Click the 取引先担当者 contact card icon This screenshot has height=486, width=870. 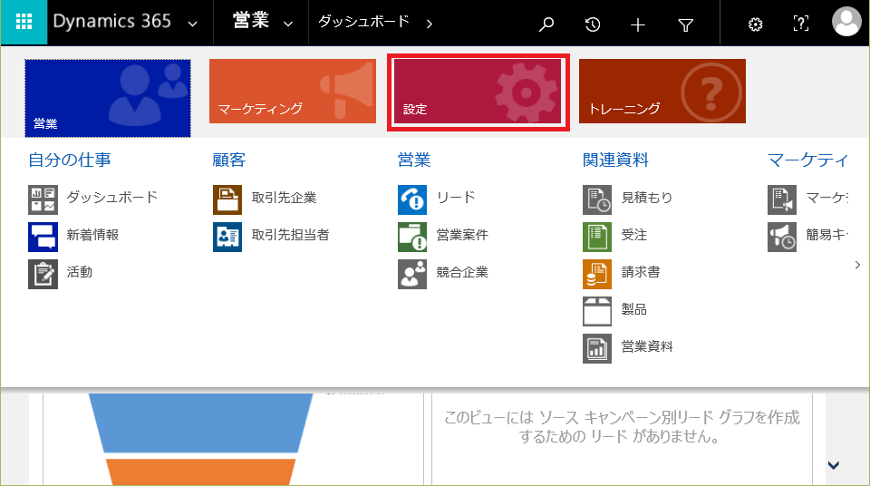[227, 238]
